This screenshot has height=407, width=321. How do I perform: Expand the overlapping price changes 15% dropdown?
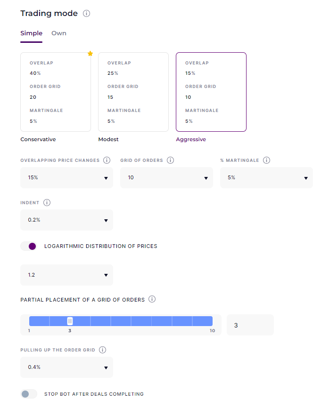[x=66, y=177]
